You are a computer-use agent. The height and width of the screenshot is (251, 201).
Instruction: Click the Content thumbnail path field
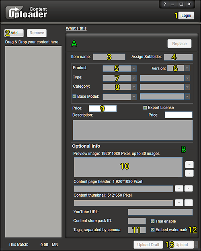[x=123, y=203]
